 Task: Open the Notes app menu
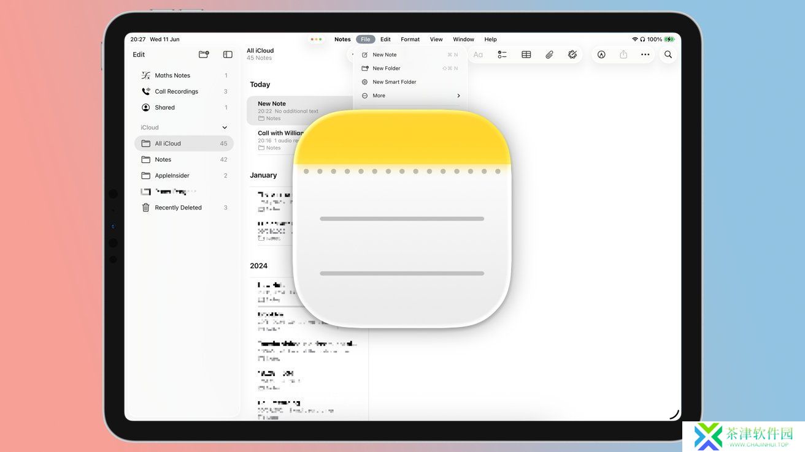pos(342,39)
